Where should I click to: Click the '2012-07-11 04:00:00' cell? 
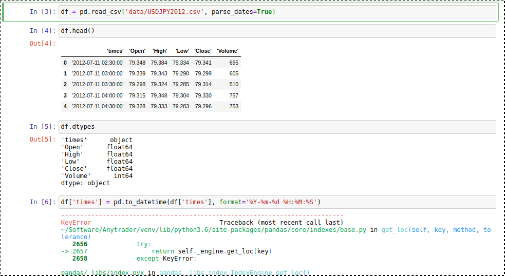point(98,95)
